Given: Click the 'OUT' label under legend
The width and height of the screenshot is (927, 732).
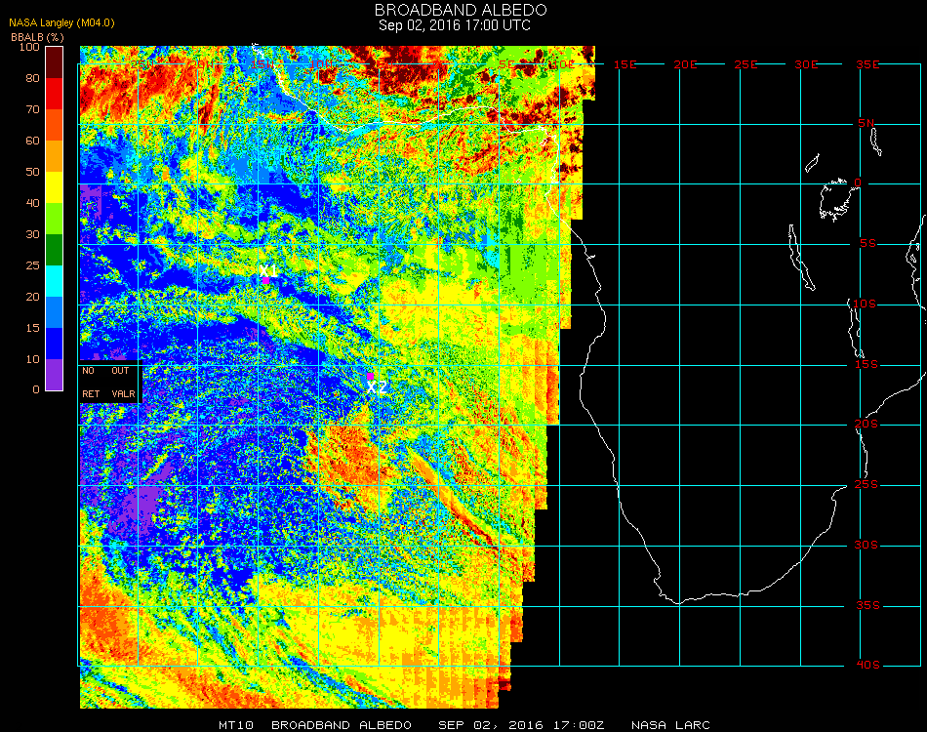Looking at the screenshot, I should (x=120, y=371).
